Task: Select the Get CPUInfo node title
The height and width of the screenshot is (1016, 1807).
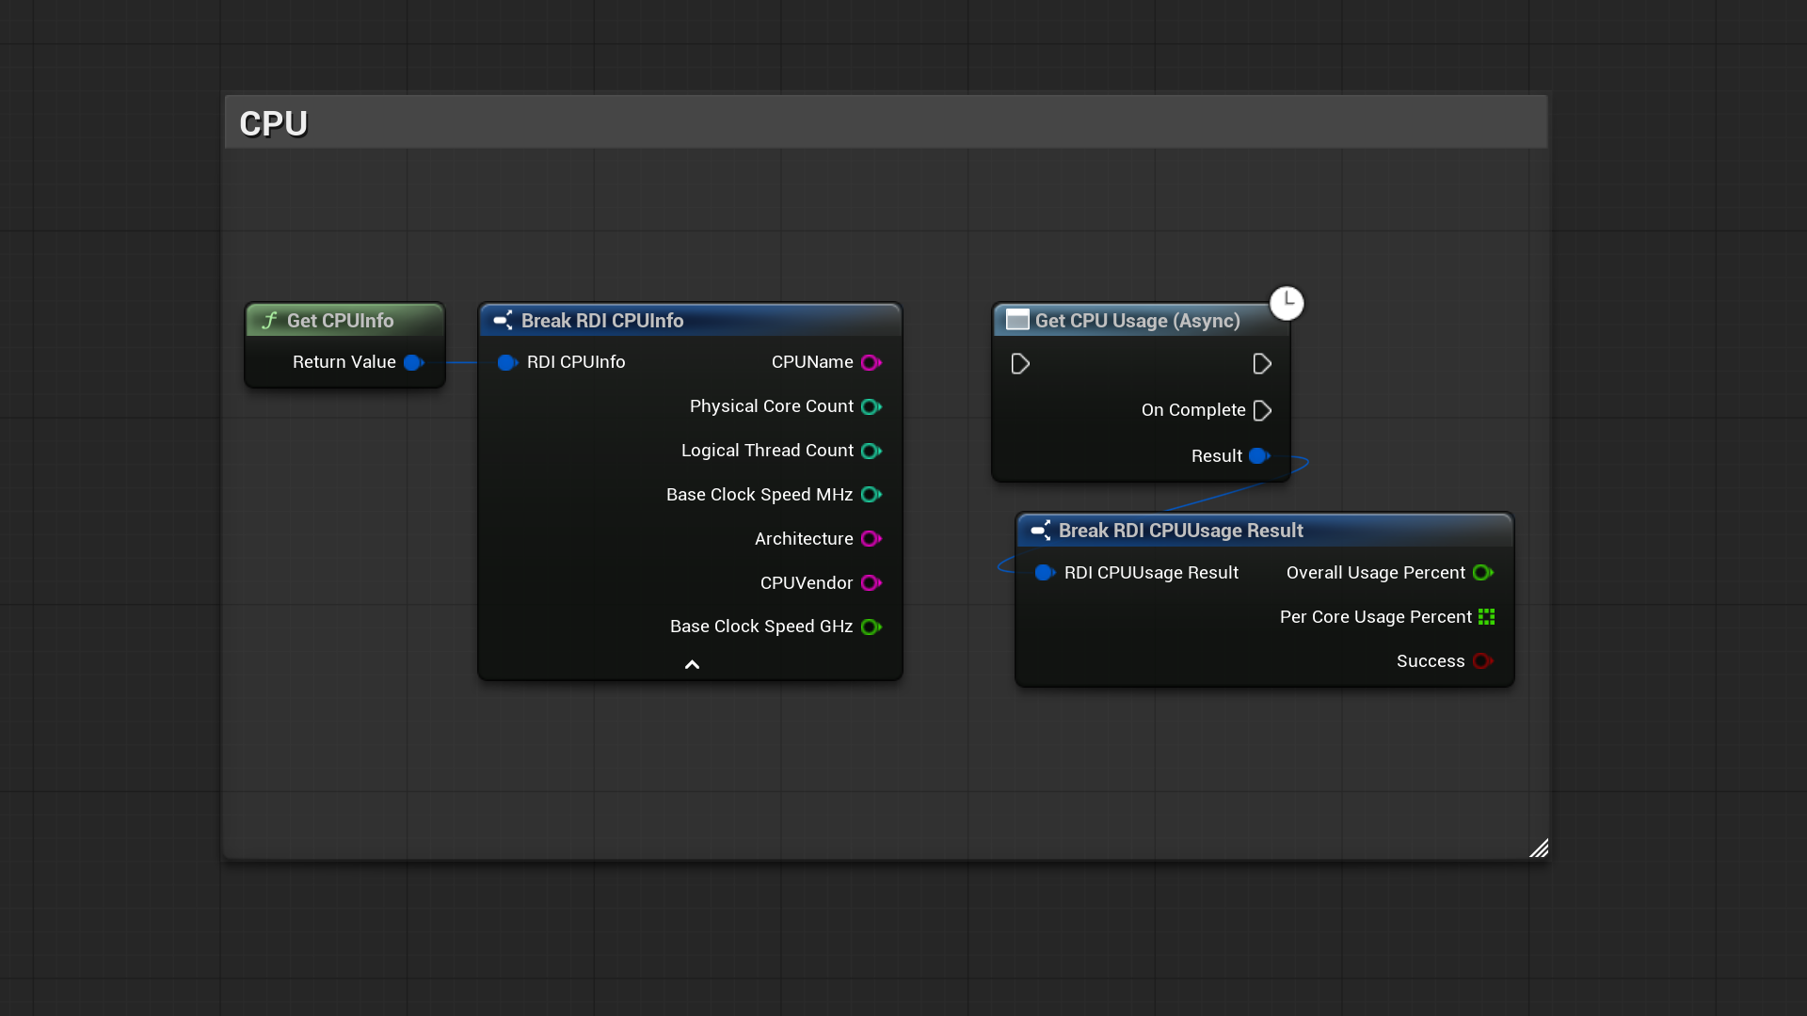Action: [x=340, y=321]
